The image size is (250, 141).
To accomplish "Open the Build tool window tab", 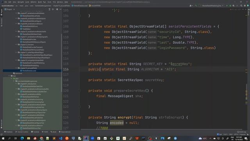I will [54, 132].
